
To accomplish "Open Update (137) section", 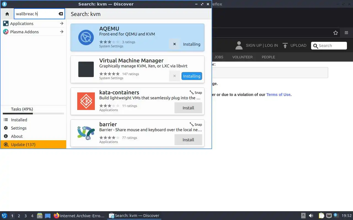I will [33, 145].
